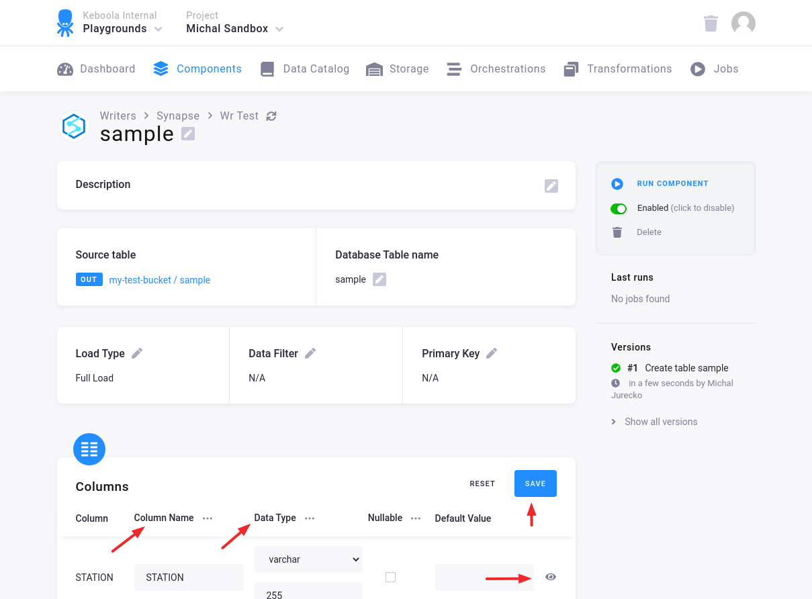Edit the Description with pencil icon
The width and height of the screenshot is (812, 599).
point(551,186)
